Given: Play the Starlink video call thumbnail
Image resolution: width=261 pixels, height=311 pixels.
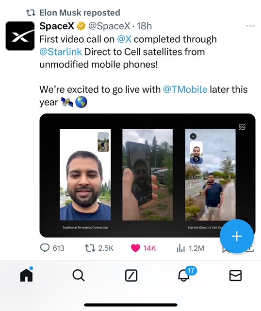Looking at the screenshot, I should pyautogui.click(x=147, y=175).
